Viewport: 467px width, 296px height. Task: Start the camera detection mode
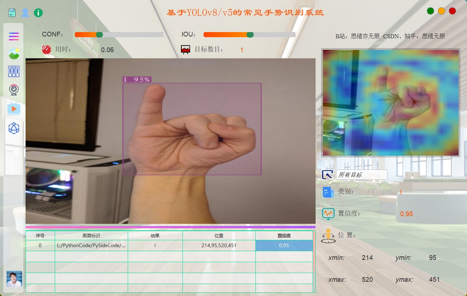14,89
